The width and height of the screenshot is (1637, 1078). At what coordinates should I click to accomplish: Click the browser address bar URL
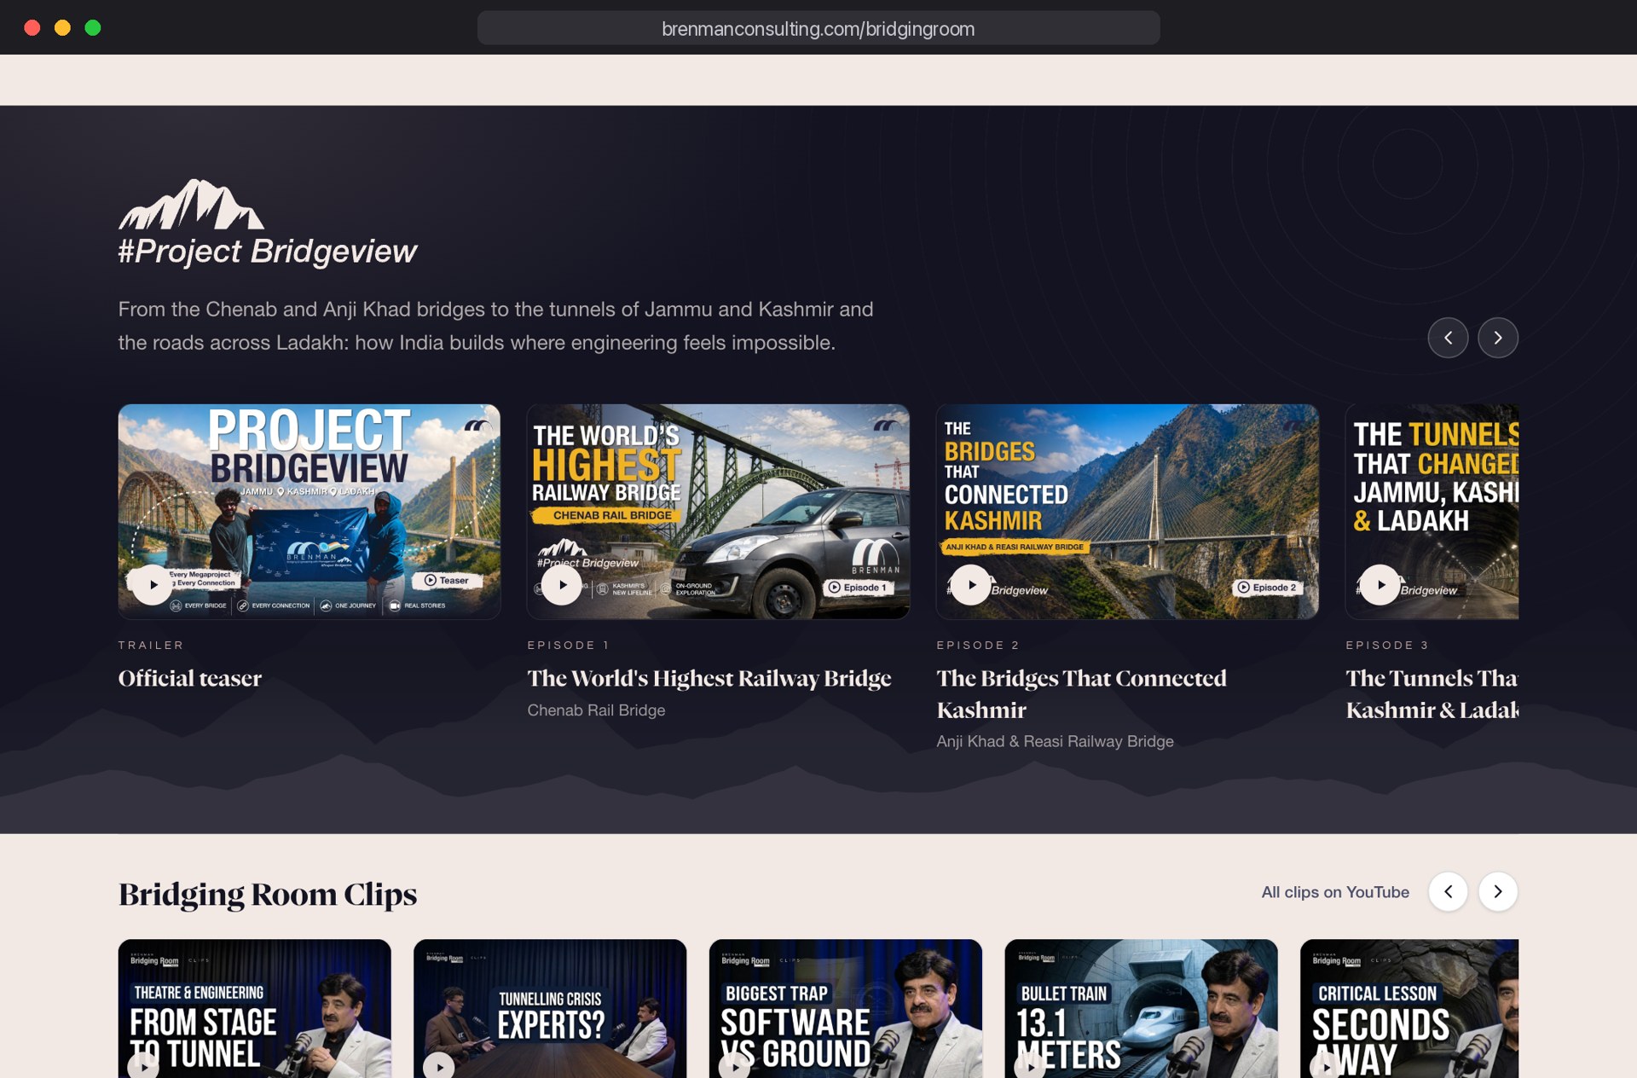[818, 28]
